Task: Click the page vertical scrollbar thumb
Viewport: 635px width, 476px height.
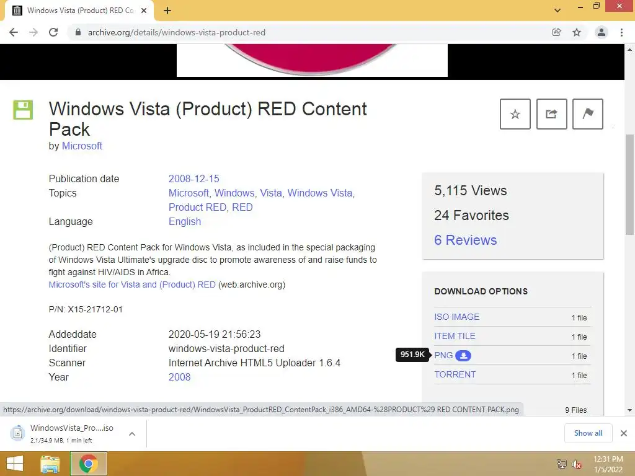Action: (x=629, y=185)
